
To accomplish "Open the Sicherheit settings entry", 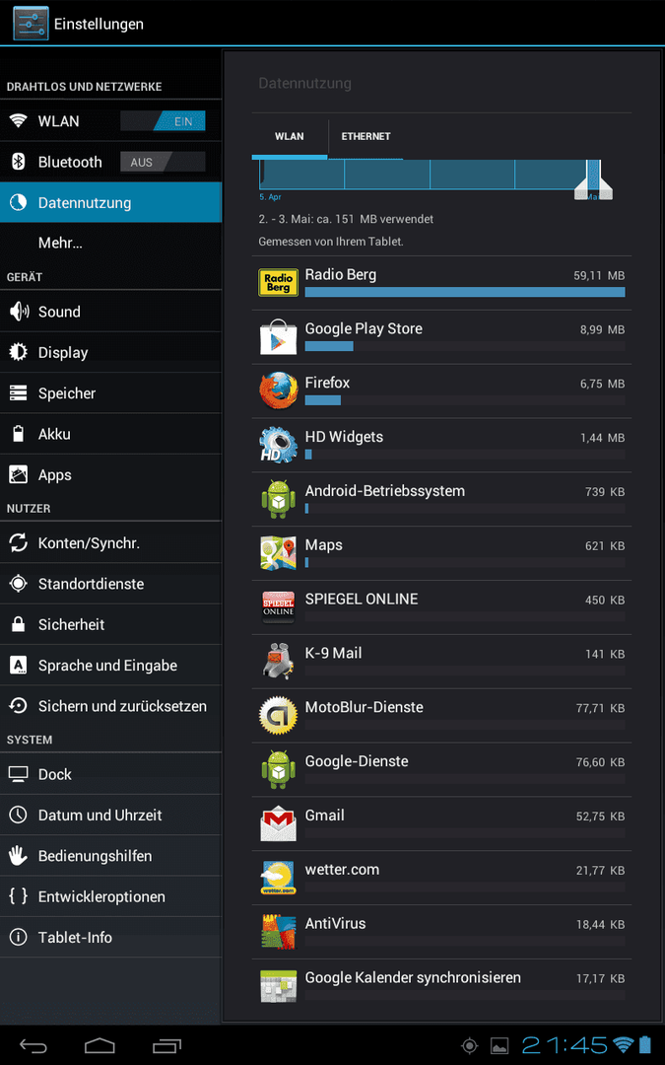I will pyautogui.click(x=110, y=624).
